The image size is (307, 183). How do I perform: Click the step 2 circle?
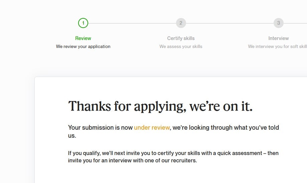(181, 23)
